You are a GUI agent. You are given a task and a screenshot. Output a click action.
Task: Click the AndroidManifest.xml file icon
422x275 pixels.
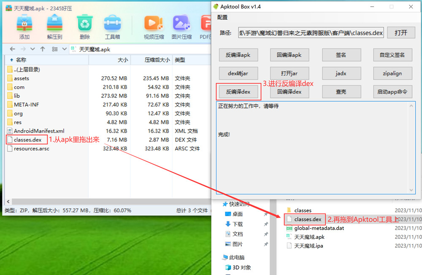[x=10, y=131]
